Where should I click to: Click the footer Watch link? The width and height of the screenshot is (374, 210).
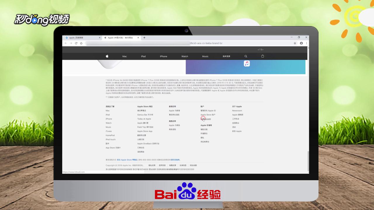[x=108, y=123]
